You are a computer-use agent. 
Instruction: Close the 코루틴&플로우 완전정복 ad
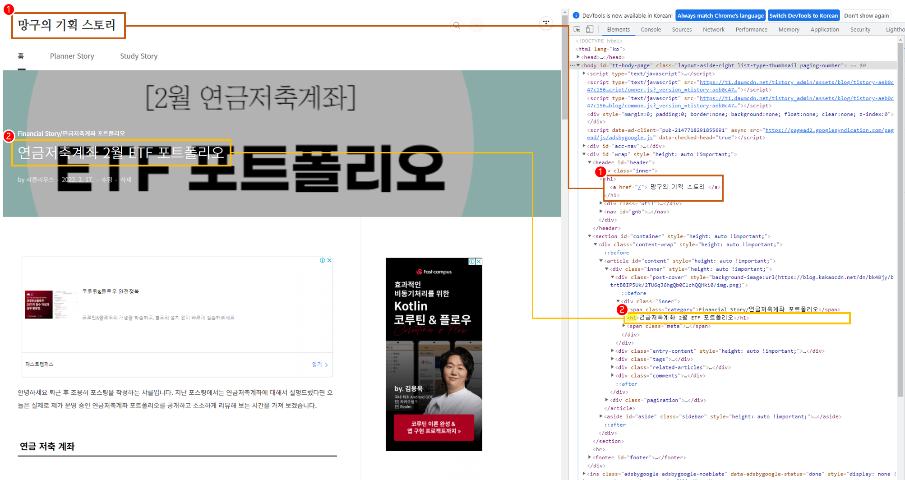click(x=330, y=260)
